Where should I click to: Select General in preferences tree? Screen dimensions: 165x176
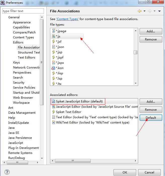(x=14, y=17)
